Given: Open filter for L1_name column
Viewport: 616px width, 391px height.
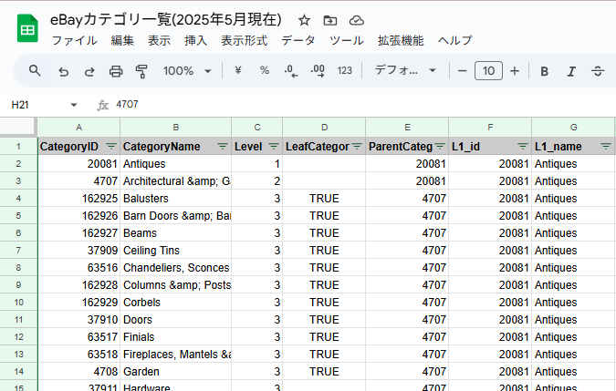Looking at the screenshot, I should (x=606, y=146).
